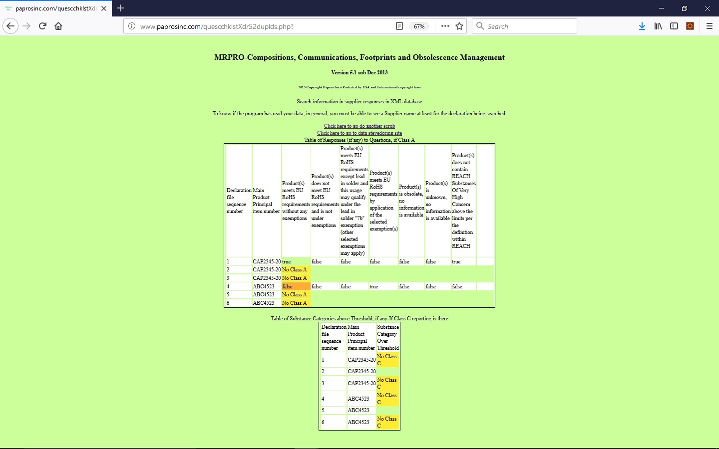Click CAP2345-20 in second table row 2
The width and height of the screenshot is (719, 449).
[361, 371]
